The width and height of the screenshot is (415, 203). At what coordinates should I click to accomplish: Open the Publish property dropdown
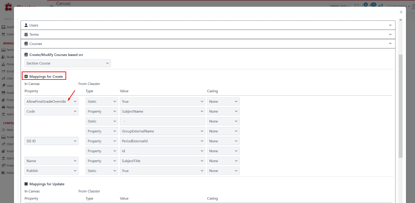click(51, 171)
